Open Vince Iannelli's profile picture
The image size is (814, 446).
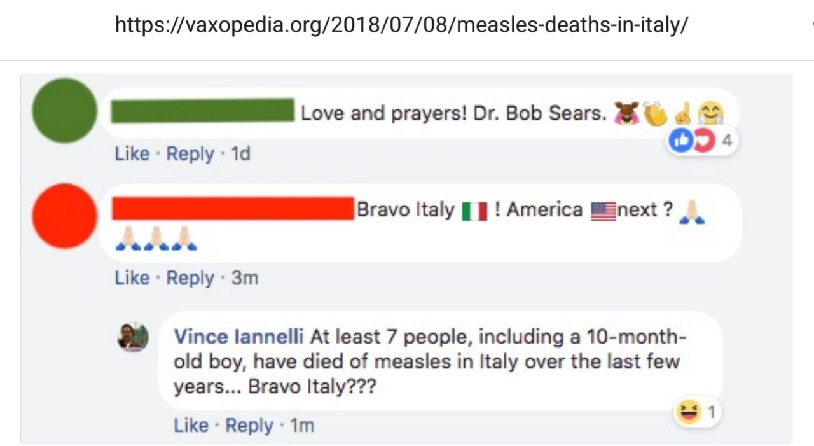click(133, 337)
